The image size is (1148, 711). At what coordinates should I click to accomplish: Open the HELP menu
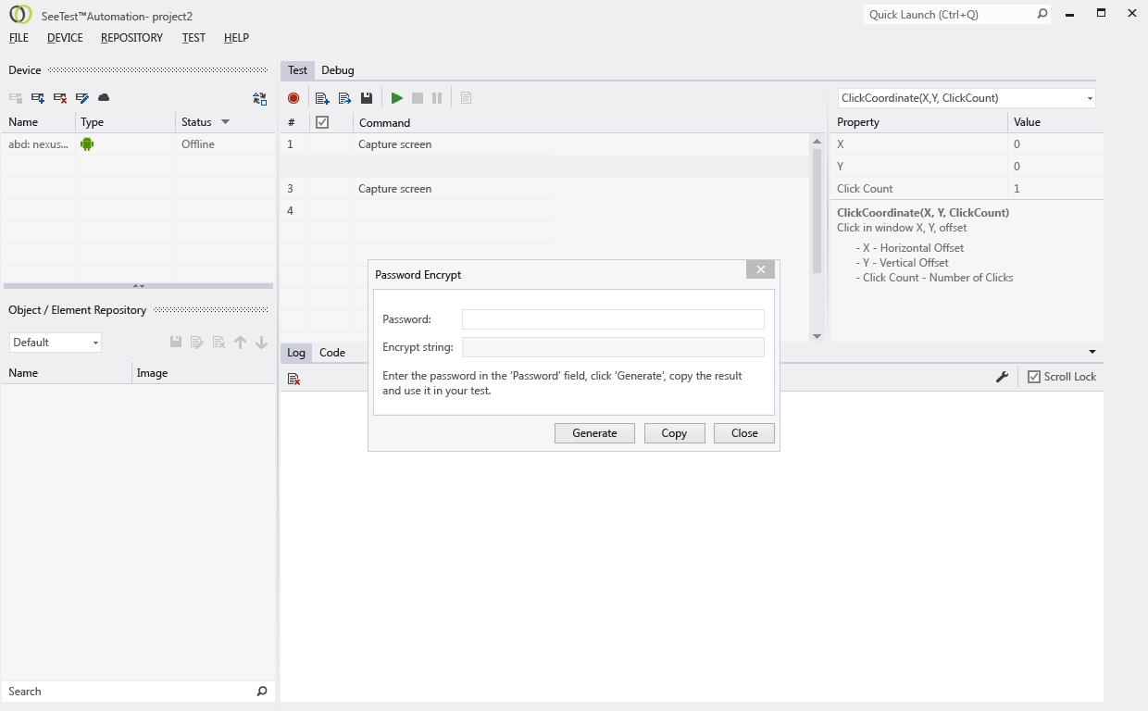[x=236, y=38]
